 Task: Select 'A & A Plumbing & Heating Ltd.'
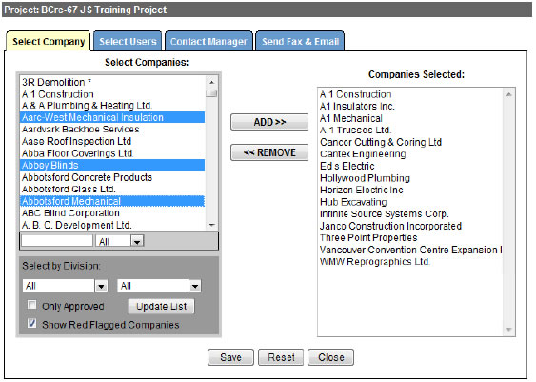point(112,106)
